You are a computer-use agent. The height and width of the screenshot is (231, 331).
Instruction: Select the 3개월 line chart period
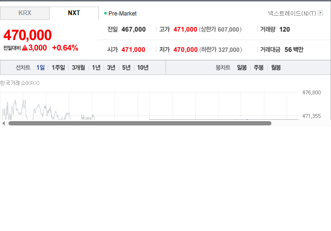coord(78,67)
